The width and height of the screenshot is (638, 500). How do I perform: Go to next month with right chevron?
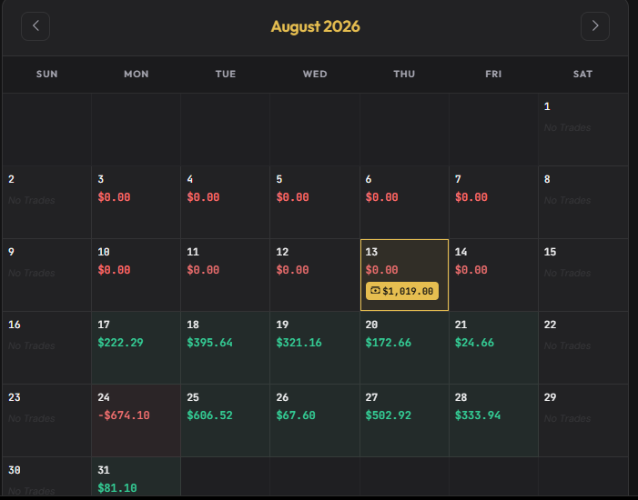click(595, 26)
